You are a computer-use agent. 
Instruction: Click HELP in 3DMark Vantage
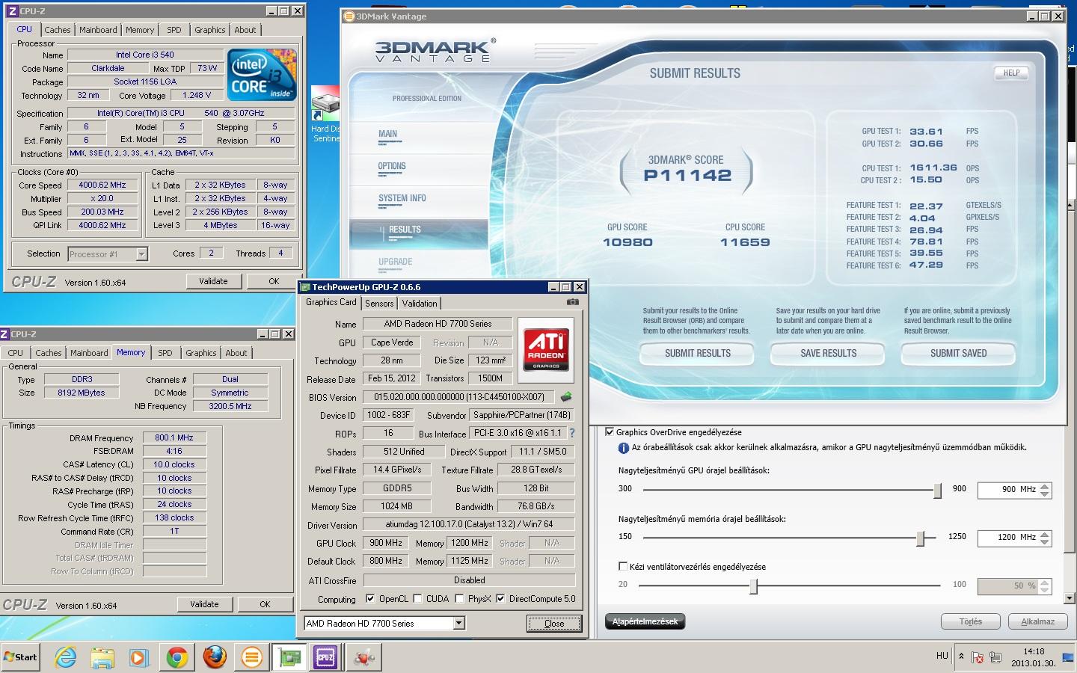(x=1011, y=73)
